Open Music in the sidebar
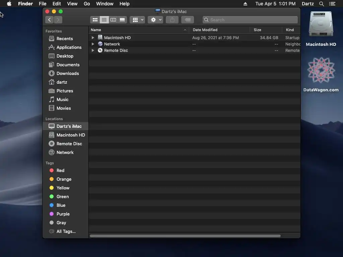 click(x=65, y=100)
